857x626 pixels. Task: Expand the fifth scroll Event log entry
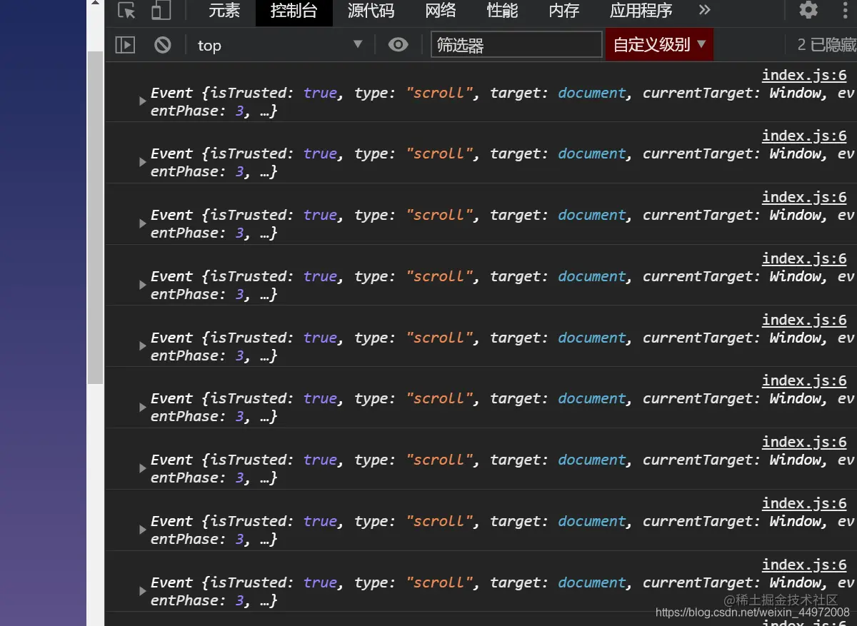pyautogui.click(x=143, y=346)
